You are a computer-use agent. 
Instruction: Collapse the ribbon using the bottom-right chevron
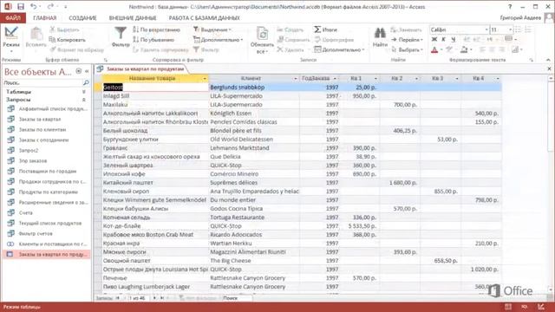coord(548,60)
